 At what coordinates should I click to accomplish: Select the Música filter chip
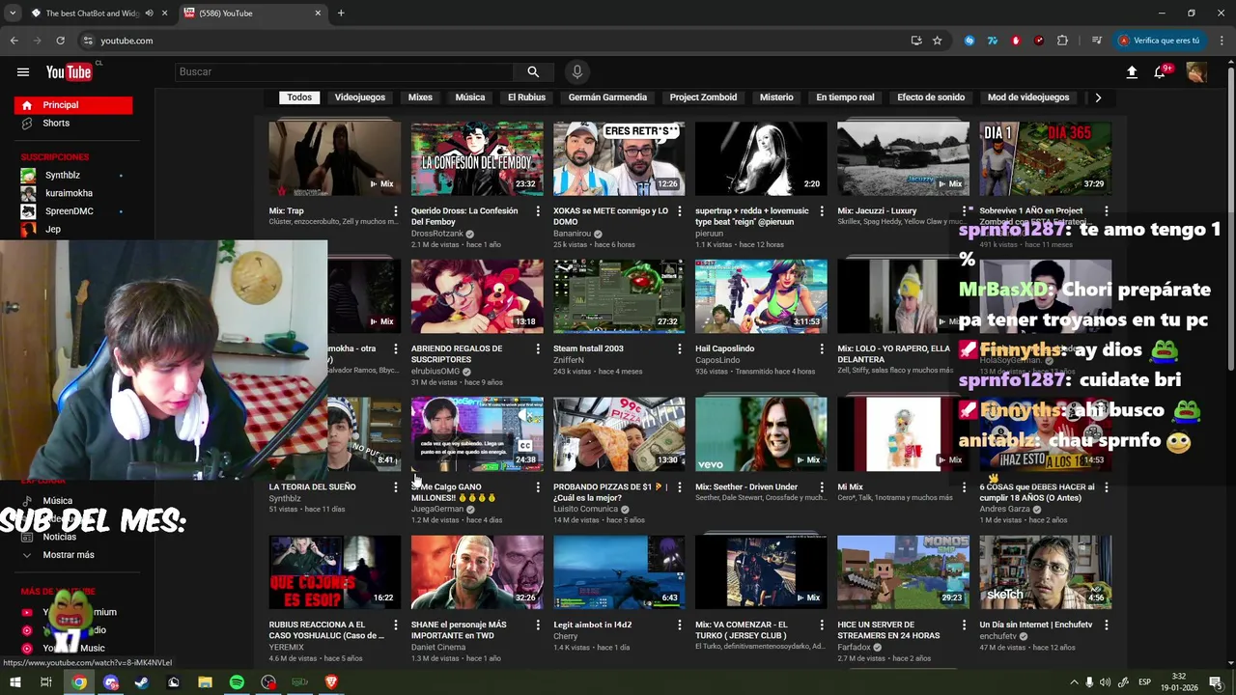click(x=470, y=97)
